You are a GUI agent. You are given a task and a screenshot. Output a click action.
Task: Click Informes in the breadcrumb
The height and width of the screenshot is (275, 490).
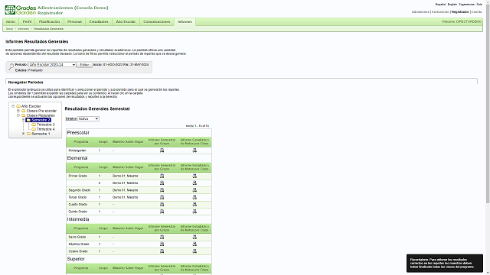pos(23,29)
